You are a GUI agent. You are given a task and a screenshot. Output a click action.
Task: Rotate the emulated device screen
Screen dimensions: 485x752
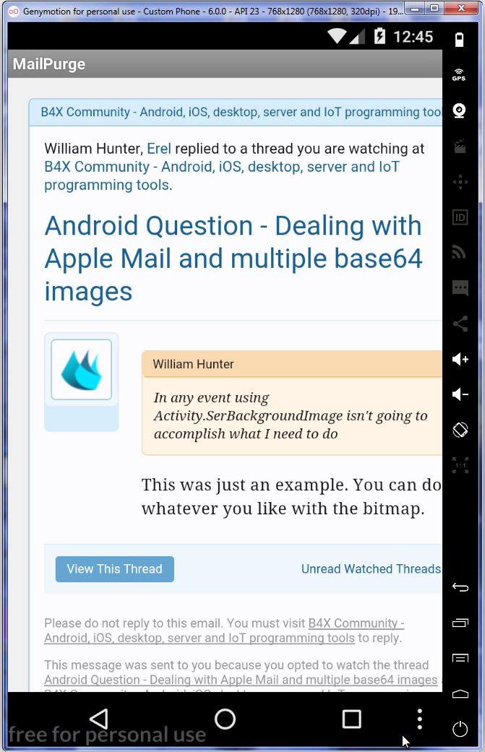(x=460, y=430)
